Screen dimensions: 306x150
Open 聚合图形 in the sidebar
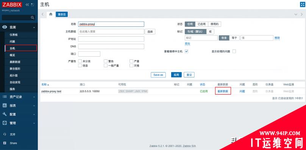coord(15,68)
